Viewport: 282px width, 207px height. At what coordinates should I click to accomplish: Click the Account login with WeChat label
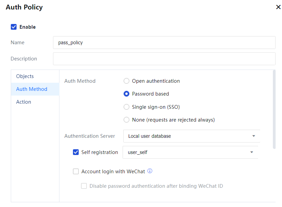(113, 172)
